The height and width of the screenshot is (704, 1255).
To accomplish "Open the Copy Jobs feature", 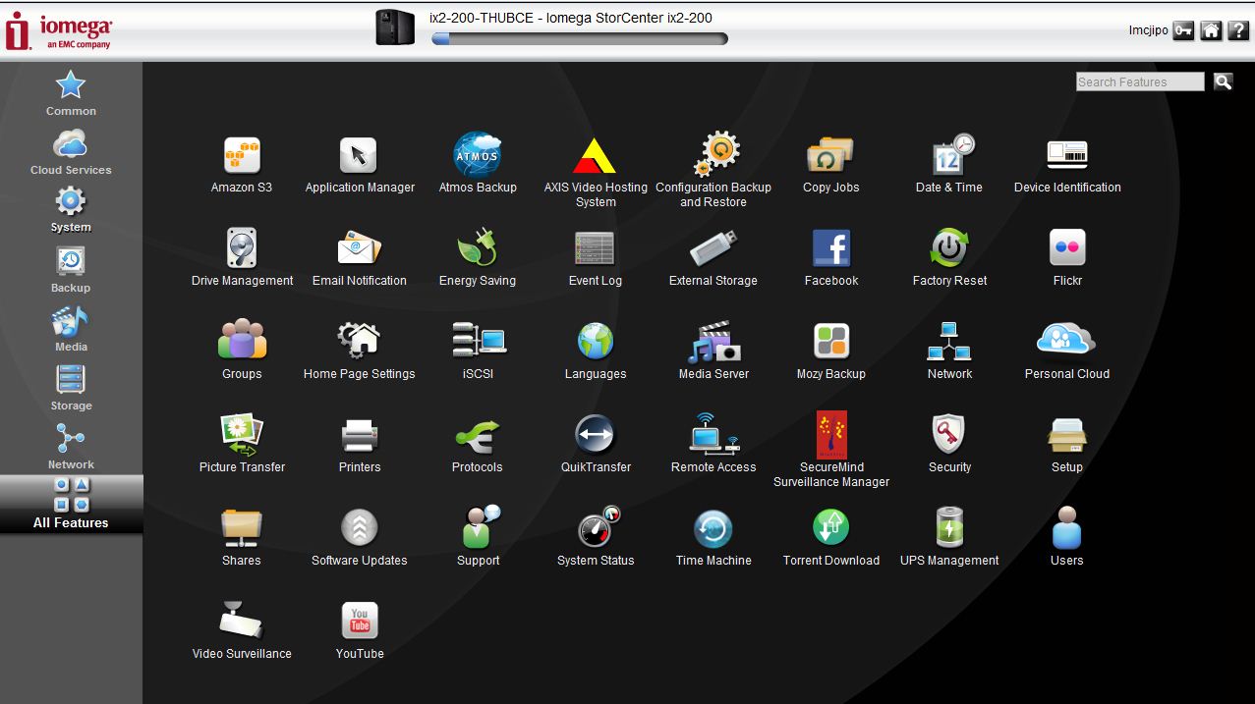I will tap(831, 164).
